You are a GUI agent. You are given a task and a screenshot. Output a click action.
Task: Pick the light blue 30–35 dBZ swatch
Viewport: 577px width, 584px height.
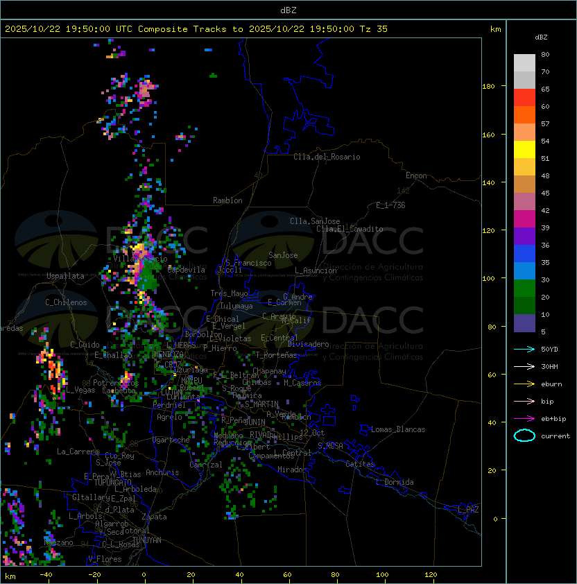[x=524, y=271]
